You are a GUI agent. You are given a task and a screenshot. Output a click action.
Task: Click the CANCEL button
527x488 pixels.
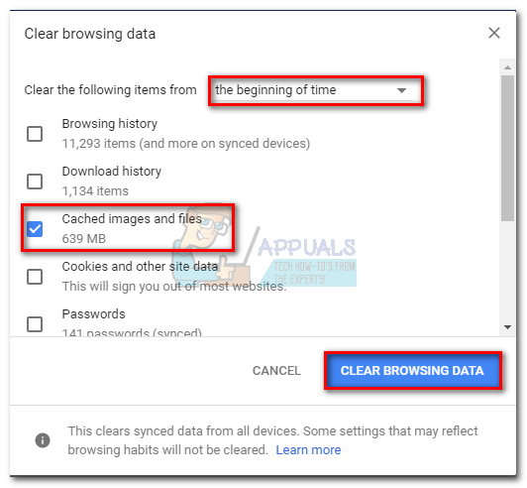[x=276, y=371]
